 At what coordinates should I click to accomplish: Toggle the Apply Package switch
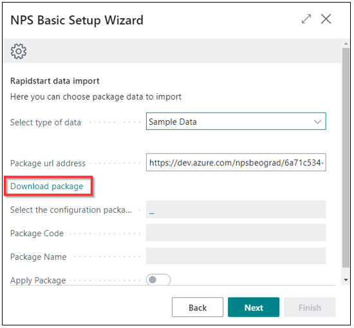tap(158, 280)
